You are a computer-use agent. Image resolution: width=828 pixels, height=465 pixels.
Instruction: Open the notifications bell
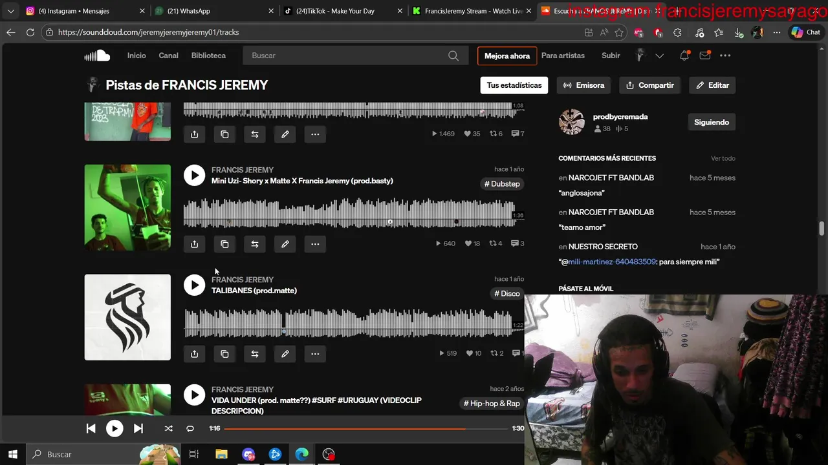[684, 56]
